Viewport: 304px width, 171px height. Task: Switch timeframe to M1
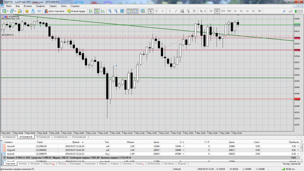pos(211,11)
